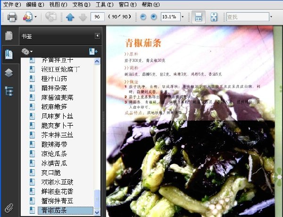
Task: Open the model tree panel icon
Action: [9, 91]
